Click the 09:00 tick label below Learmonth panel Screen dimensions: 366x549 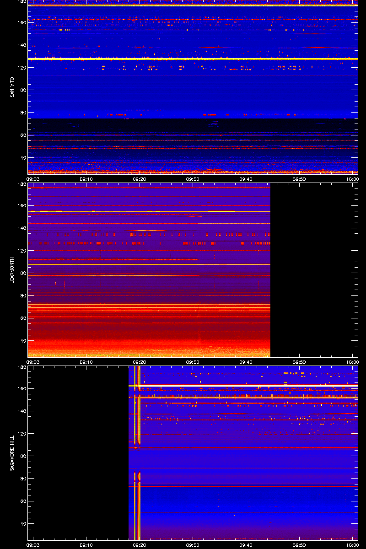[x=33, y=362]
